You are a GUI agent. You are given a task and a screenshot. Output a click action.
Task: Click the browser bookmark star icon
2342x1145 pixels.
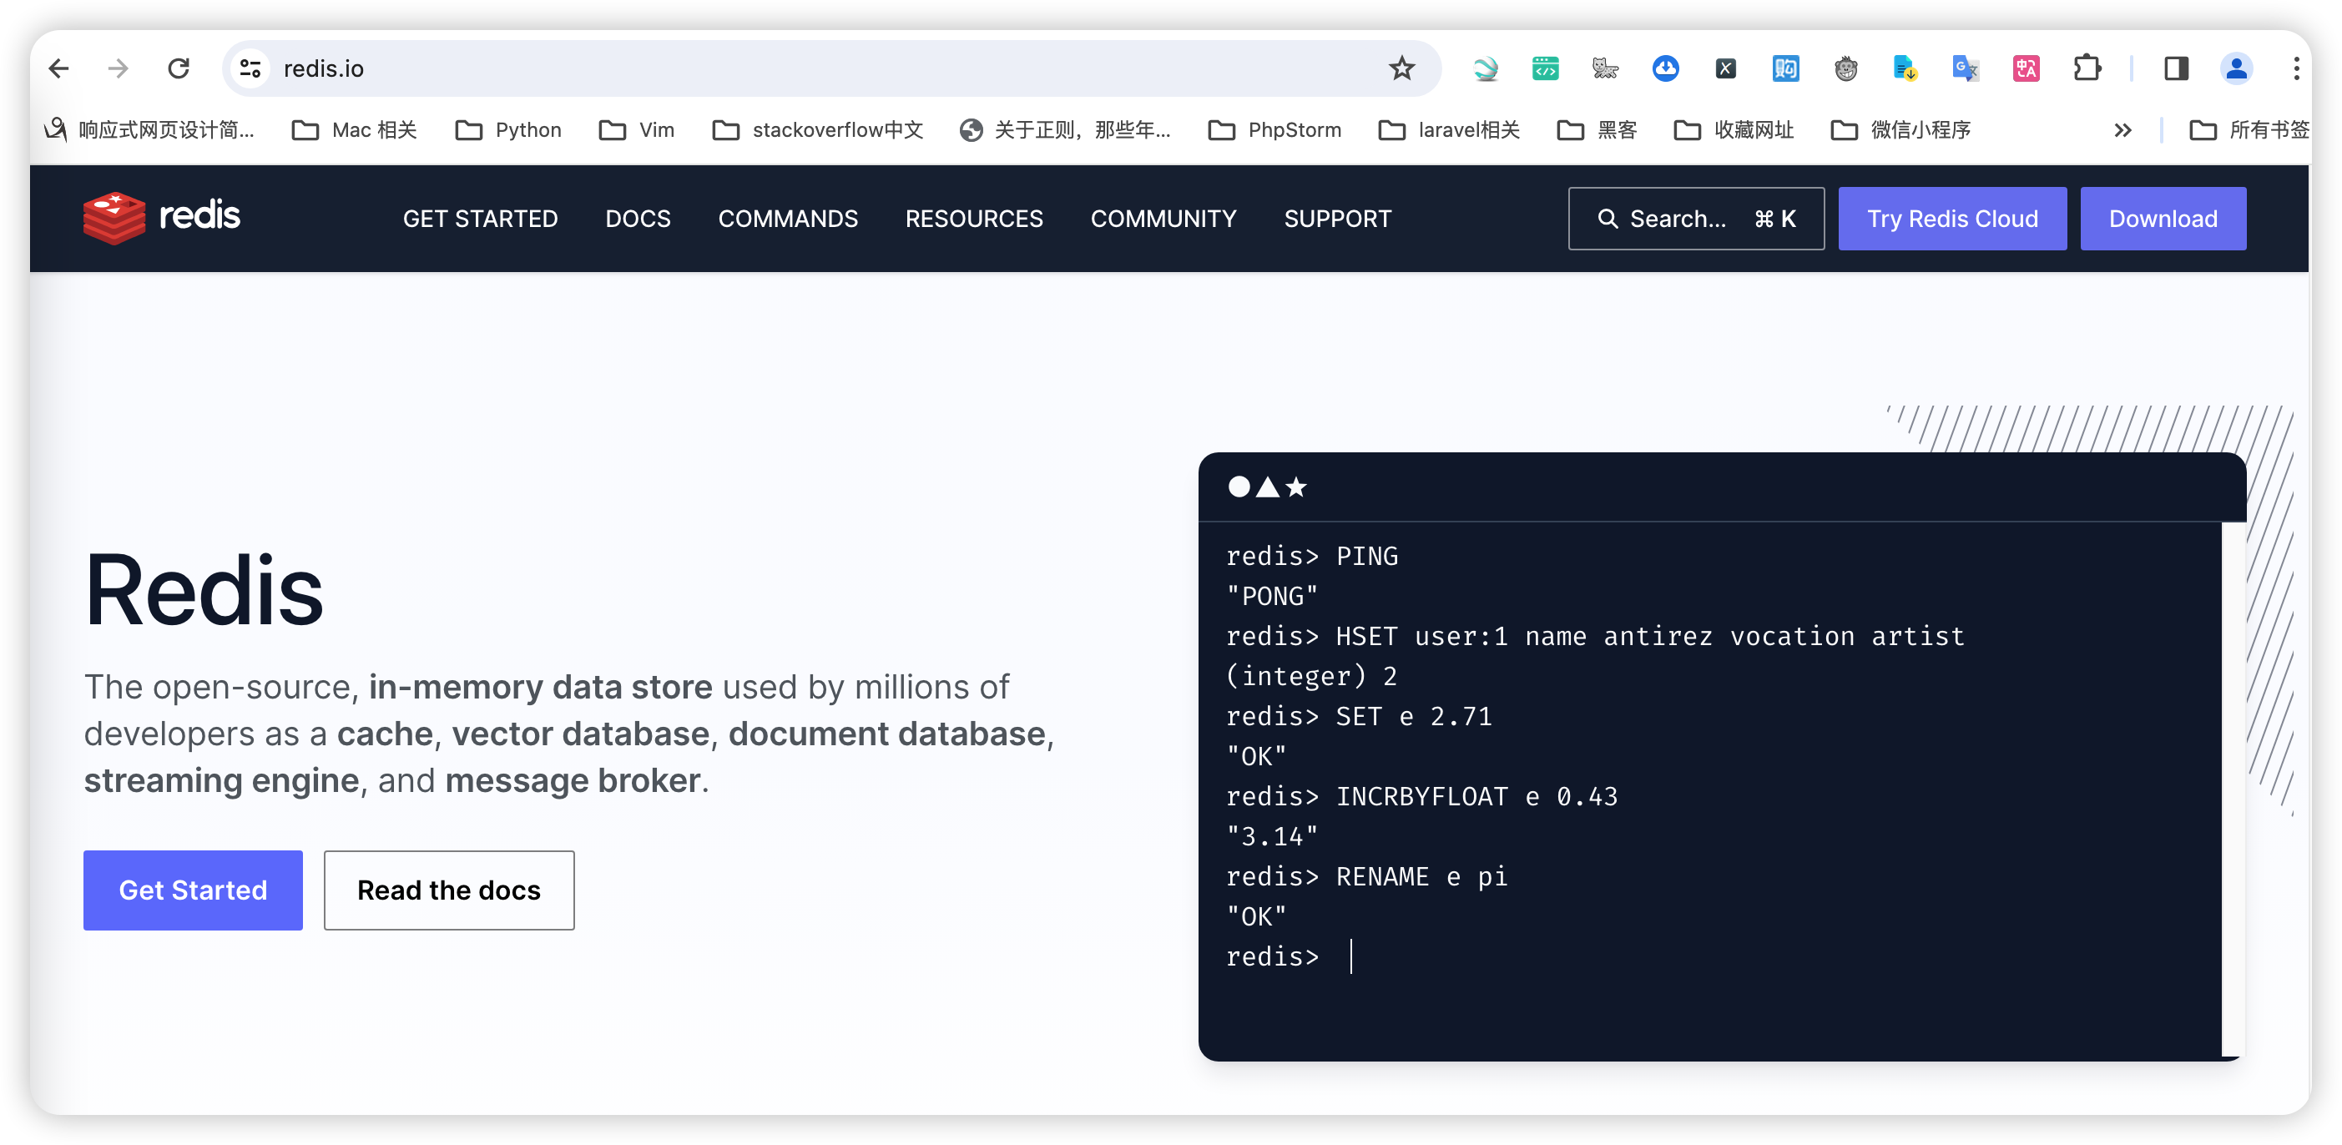(x=1398, y=68)
